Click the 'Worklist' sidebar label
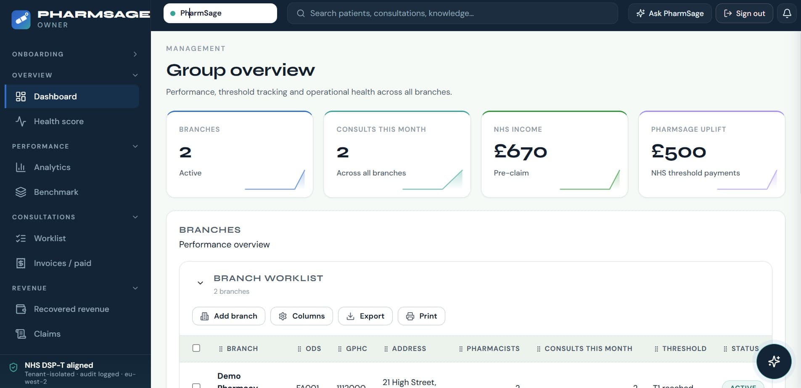Viewport: 801px width, 388px height. [50, 238]
